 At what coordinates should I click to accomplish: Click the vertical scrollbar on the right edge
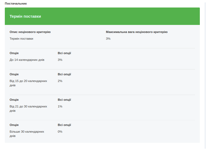coord(205,75)
